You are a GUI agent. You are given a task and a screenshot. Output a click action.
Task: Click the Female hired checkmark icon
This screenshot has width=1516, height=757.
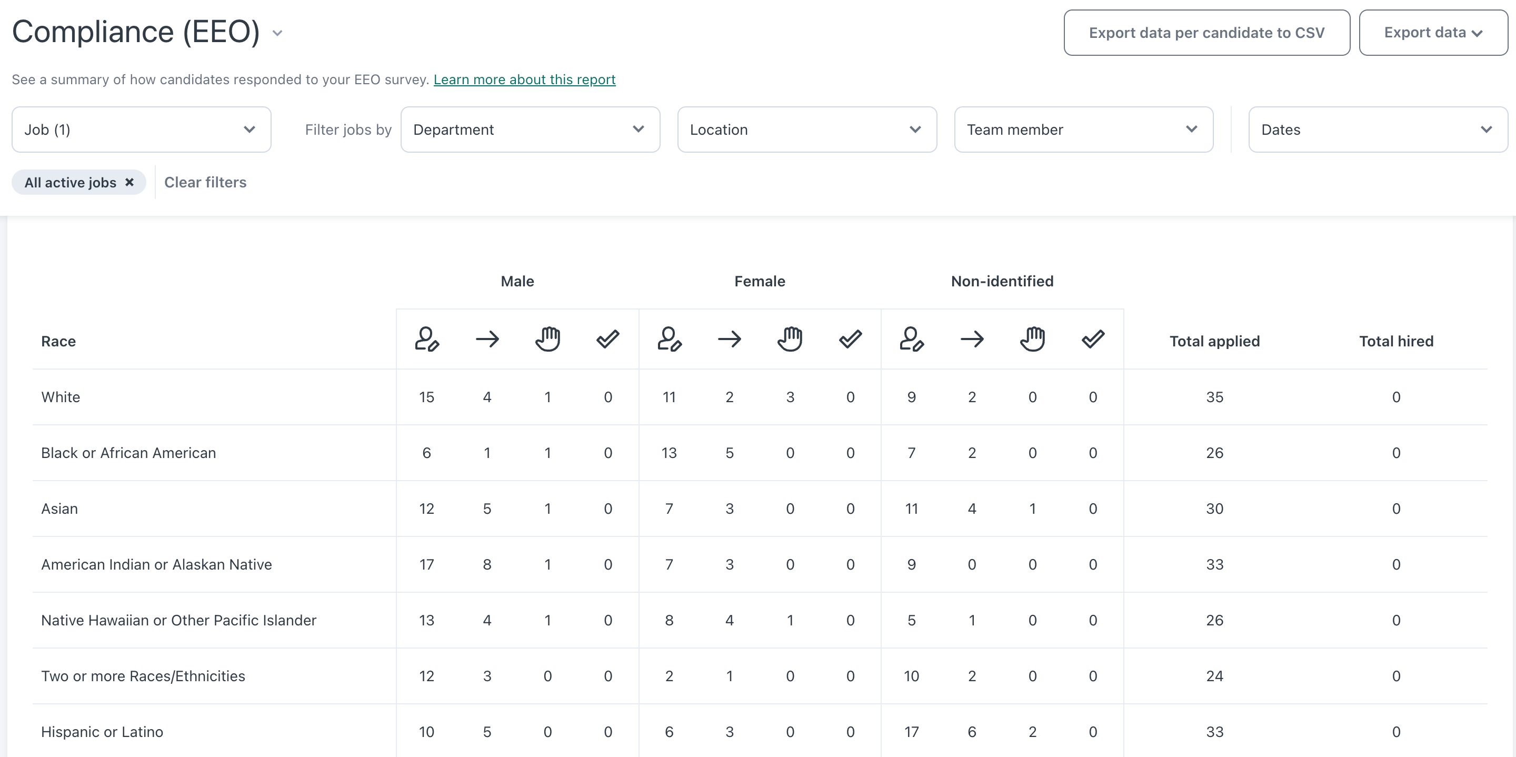click(851, 339)
